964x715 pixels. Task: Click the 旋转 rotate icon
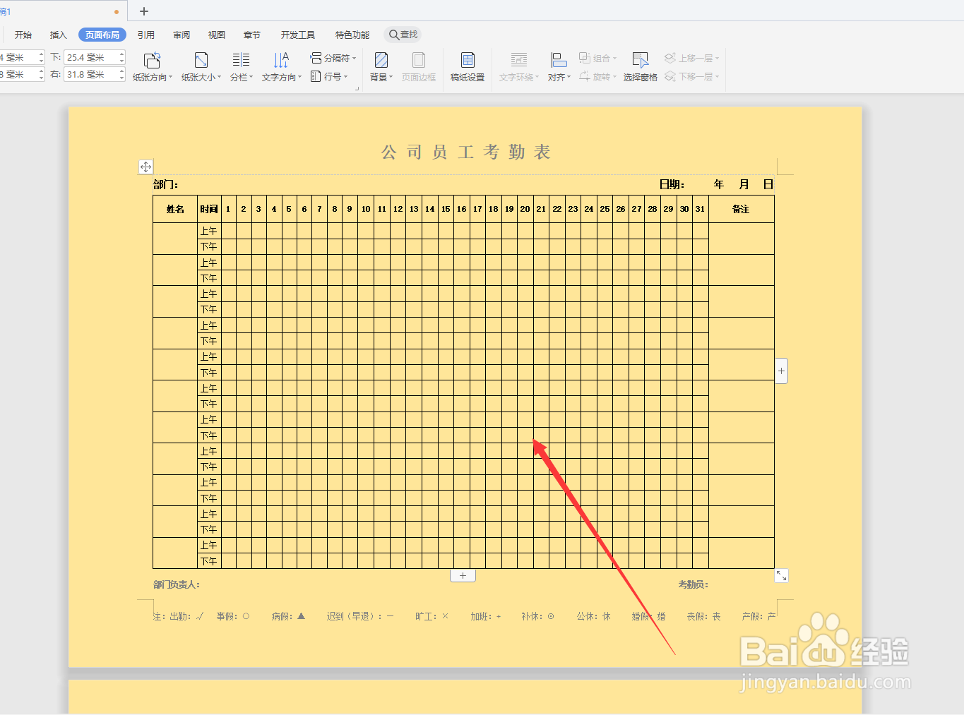585,76
